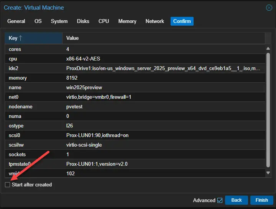Viewport: 276px width, 209px height.
Task: Open the Network tab
Action: (155, 21)
